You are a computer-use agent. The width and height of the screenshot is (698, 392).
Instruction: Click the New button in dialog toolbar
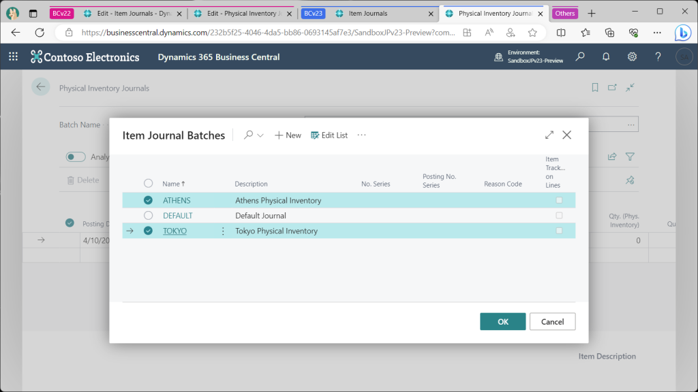(288, 135)
